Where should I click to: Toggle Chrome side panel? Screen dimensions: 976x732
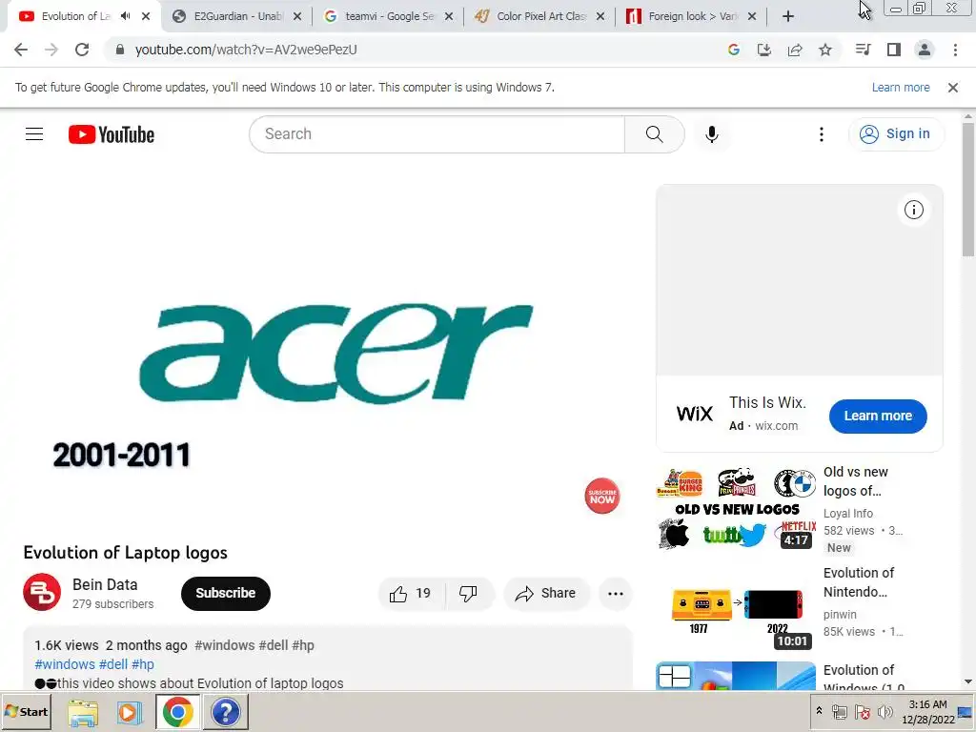(894, 50)
